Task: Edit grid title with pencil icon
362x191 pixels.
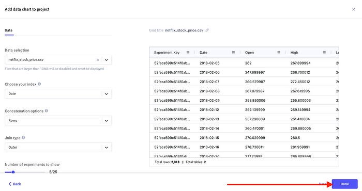Action: click(x=207, y=30)
